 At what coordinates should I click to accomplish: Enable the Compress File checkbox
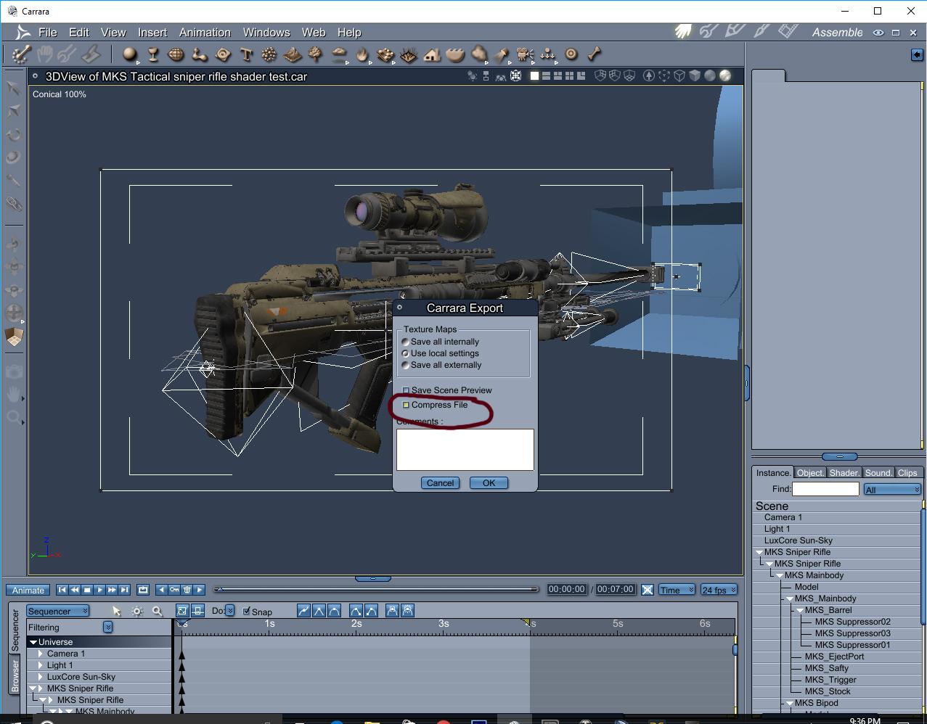(407, 405)
